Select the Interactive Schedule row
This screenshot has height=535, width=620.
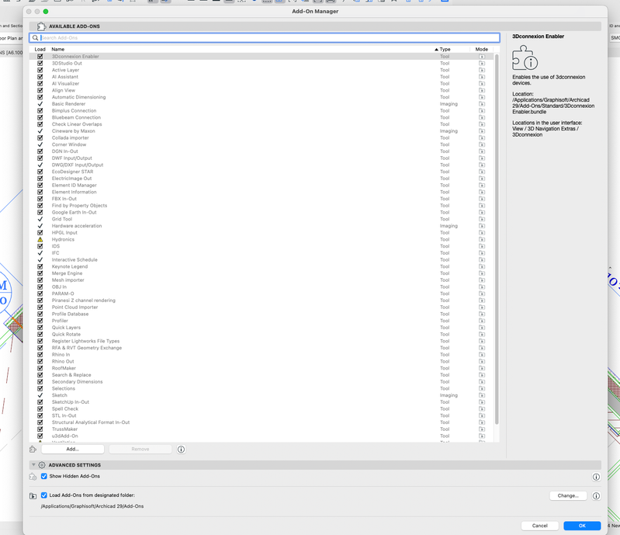[262, 259]
